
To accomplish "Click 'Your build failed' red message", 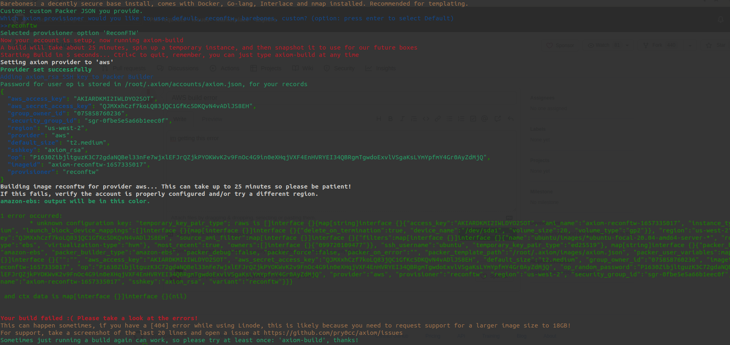I will pyautogui.click(x=99, y=318).
